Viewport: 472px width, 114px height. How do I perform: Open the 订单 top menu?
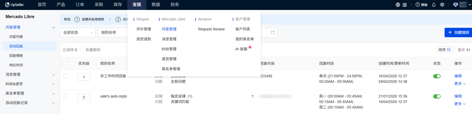pyautogui.click(x=80, y=5)
